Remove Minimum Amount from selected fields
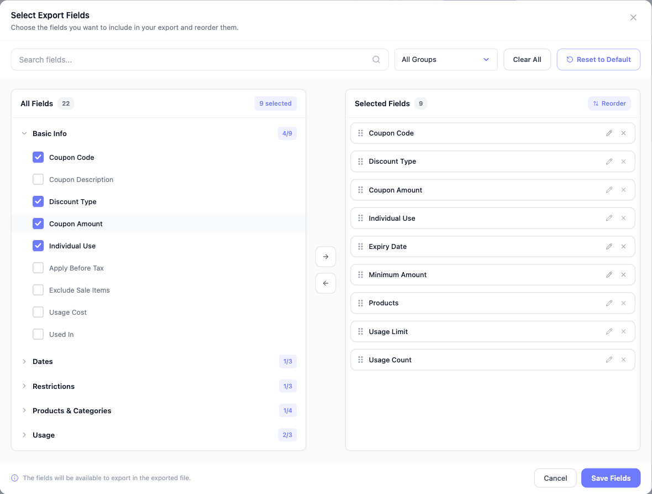Image resolution: width=652 pixels, height=494 pixels. 623,275
